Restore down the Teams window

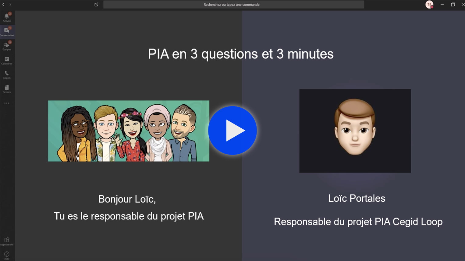453,5
